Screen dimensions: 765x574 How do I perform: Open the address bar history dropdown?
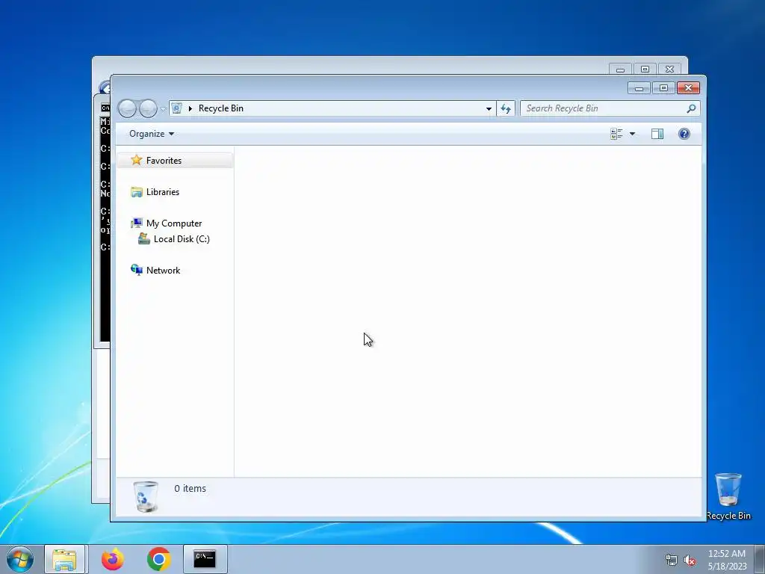click(489, 108)
